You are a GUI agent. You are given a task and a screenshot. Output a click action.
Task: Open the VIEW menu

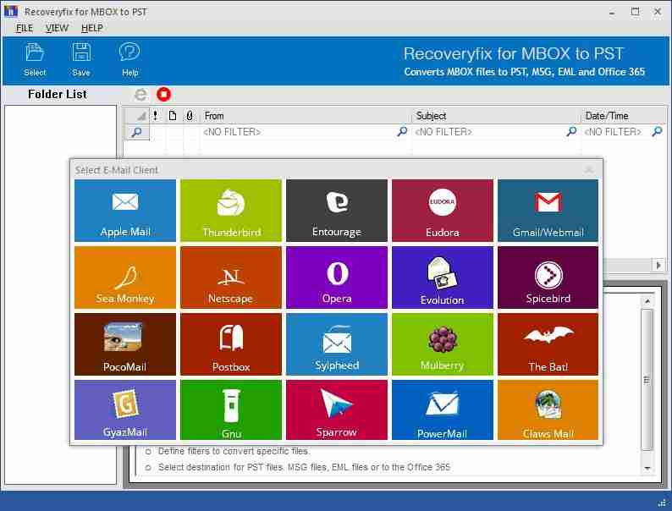pos(57,28)
